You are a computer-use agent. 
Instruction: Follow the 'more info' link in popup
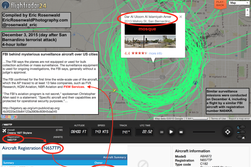pyautogui.click(x=155, y=53)
